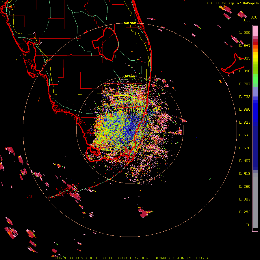Select the 0.520 scale value

[245, 148]
